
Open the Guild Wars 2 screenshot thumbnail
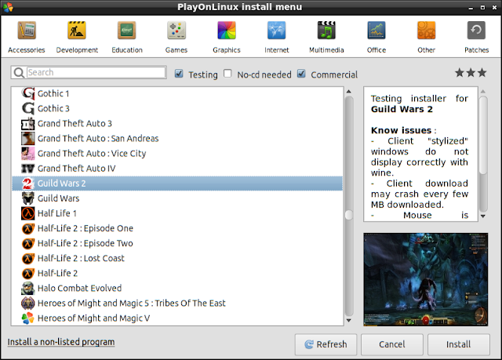point(426,280)
